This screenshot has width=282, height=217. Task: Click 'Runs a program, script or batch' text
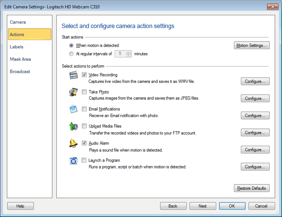click(x=138, y=167)
